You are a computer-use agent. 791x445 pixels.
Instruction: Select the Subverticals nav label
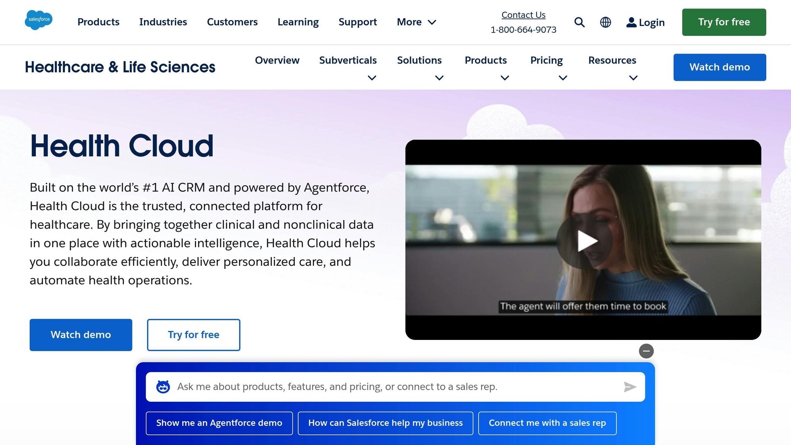pyautogui.click(x=348, y=60)
